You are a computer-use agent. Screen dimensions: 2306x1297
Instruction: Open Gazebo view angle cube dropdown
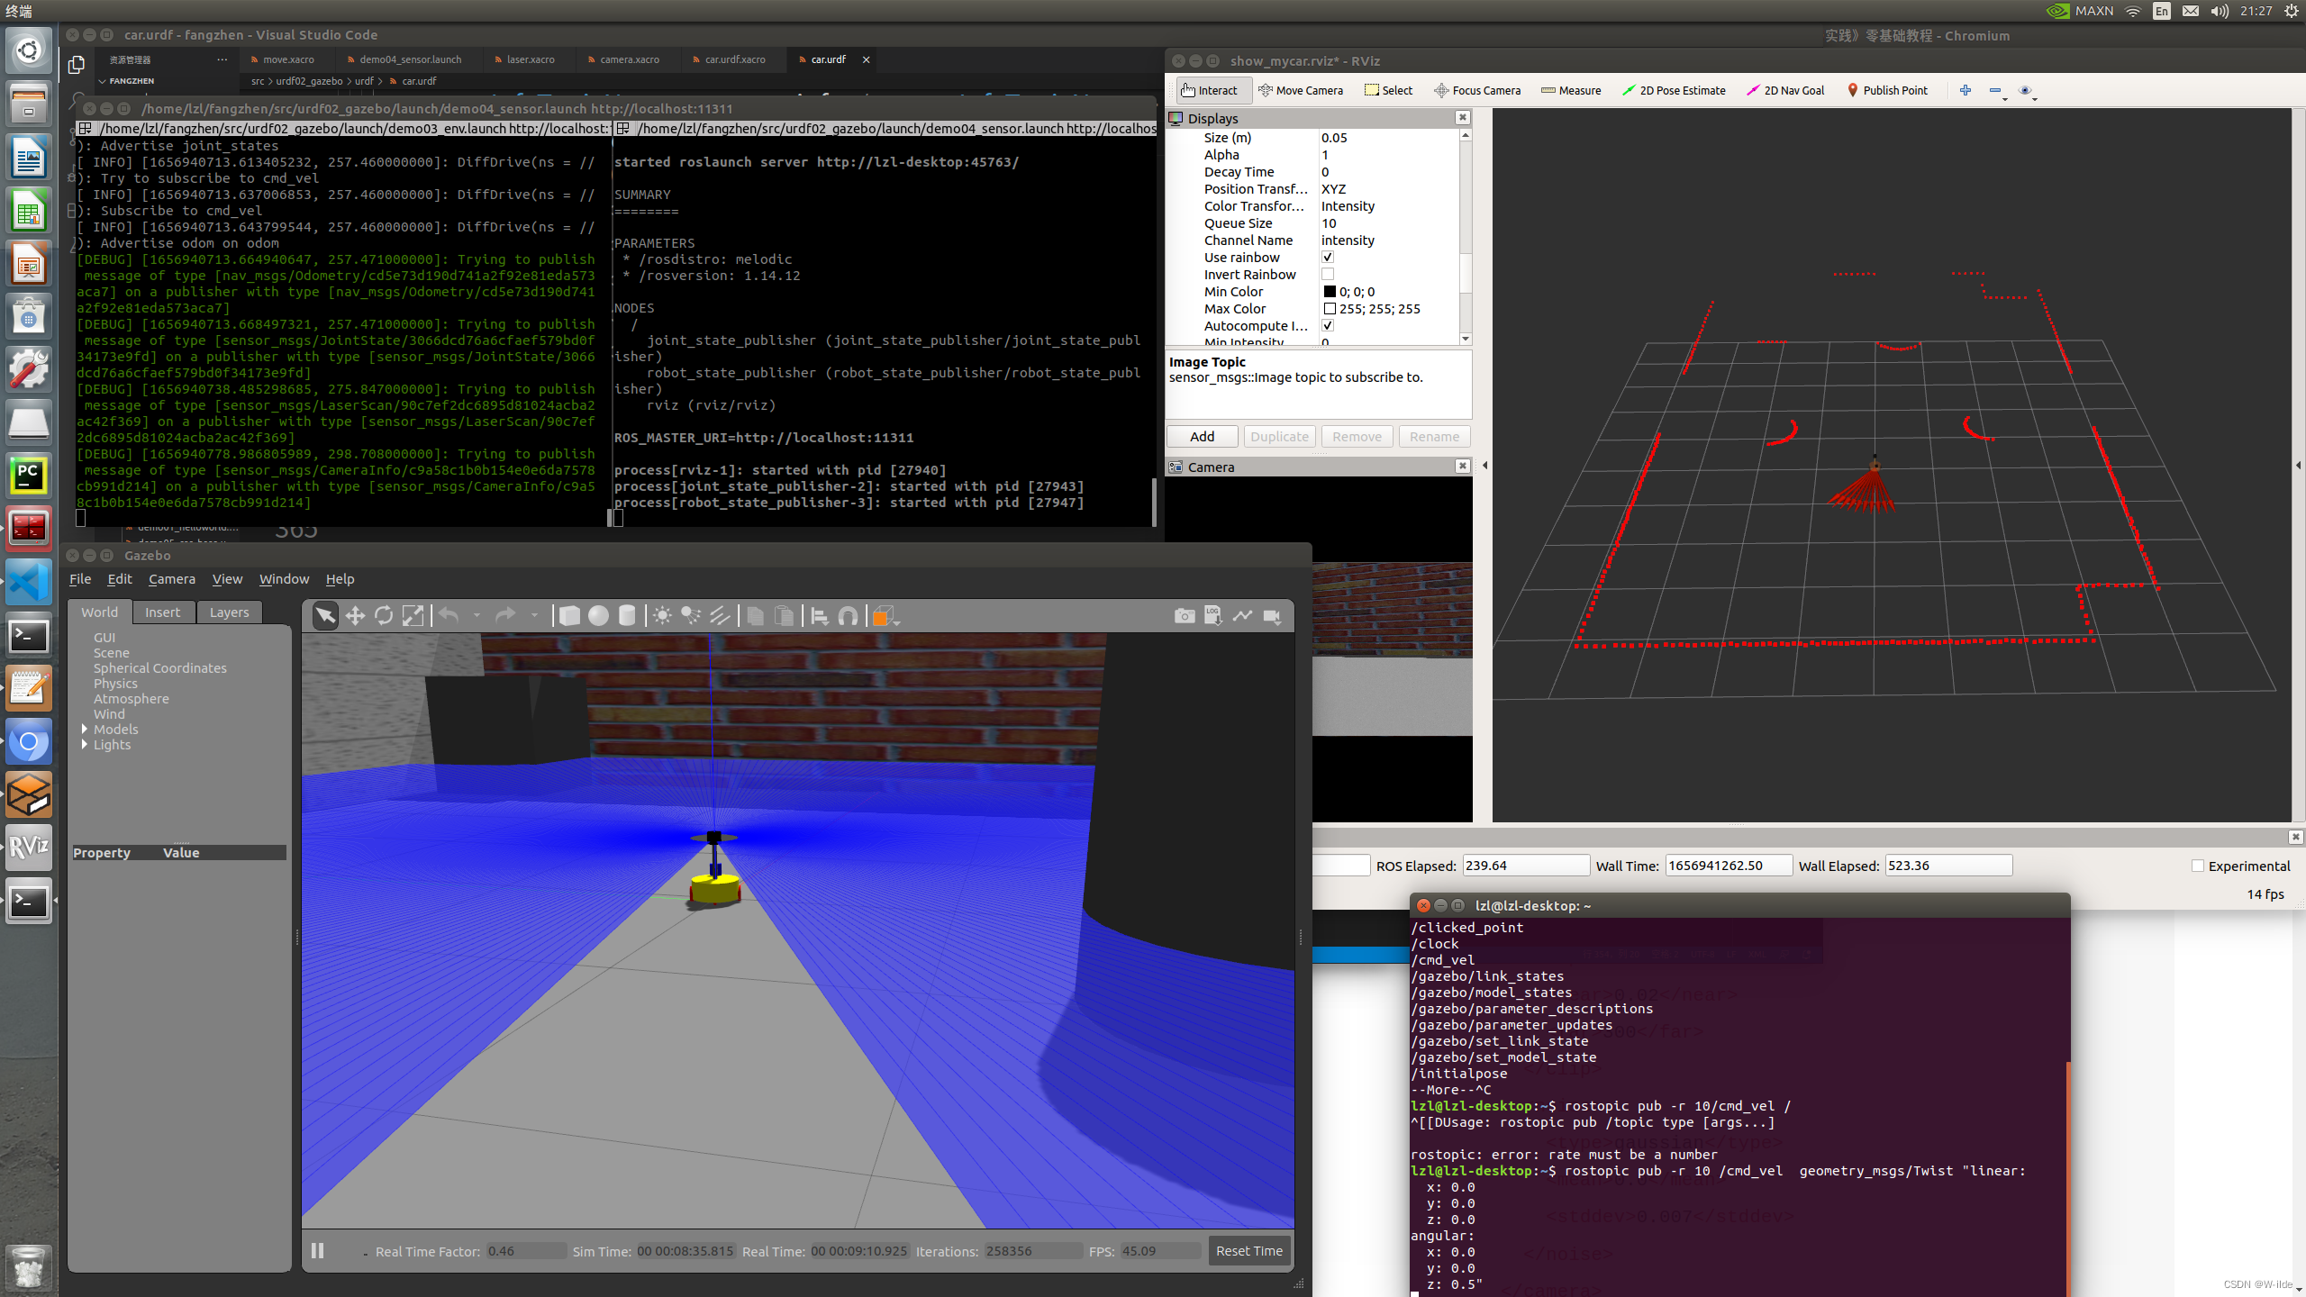tap(885, 616)
